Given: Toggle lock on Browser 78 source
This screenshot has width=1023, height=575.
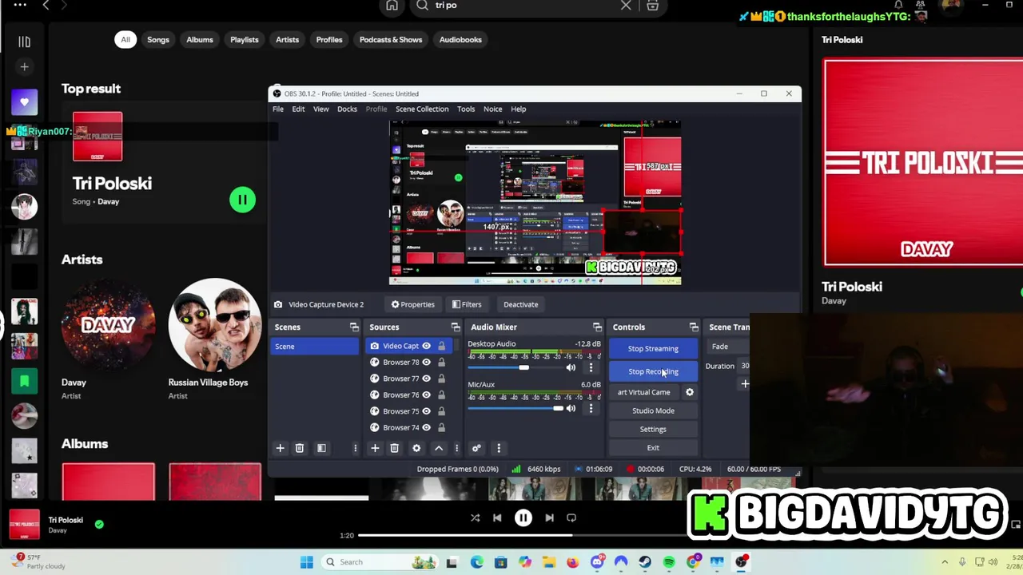Looking at the screenshot, I should pyautogui.click(x=441, y=363).
